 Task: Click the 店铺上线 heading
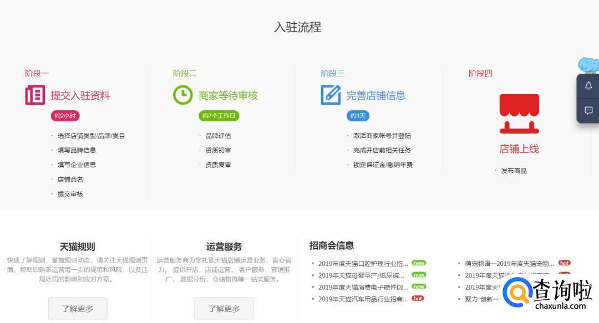(x=519, y=149)
